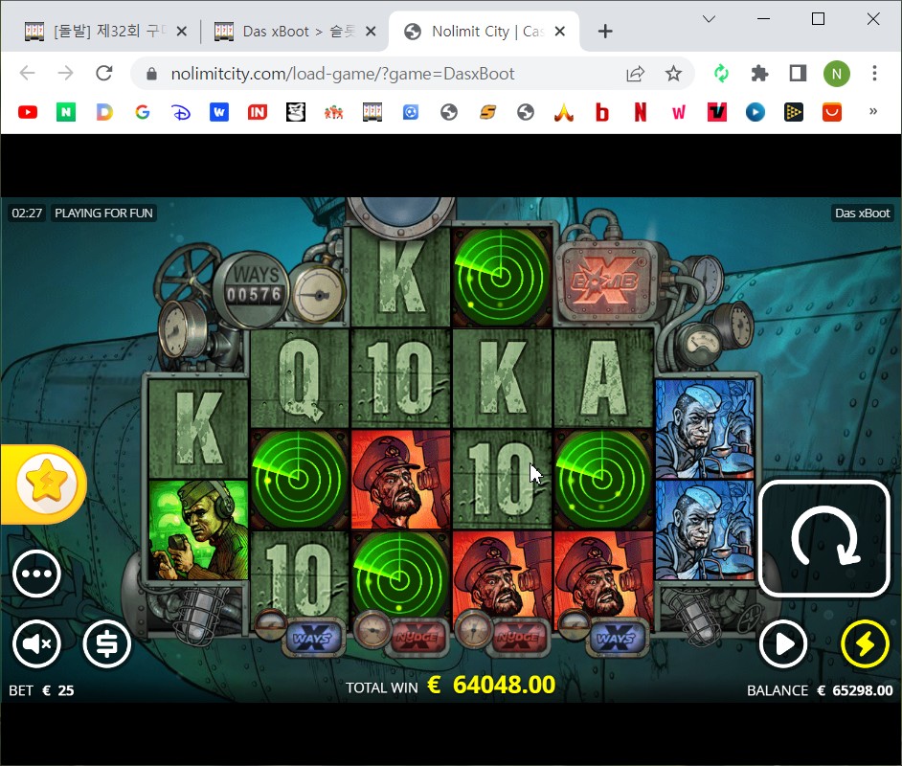Toggle the yellow lightning fast-spin button
This screenshot has height=766, width=902.
point(866,644)
